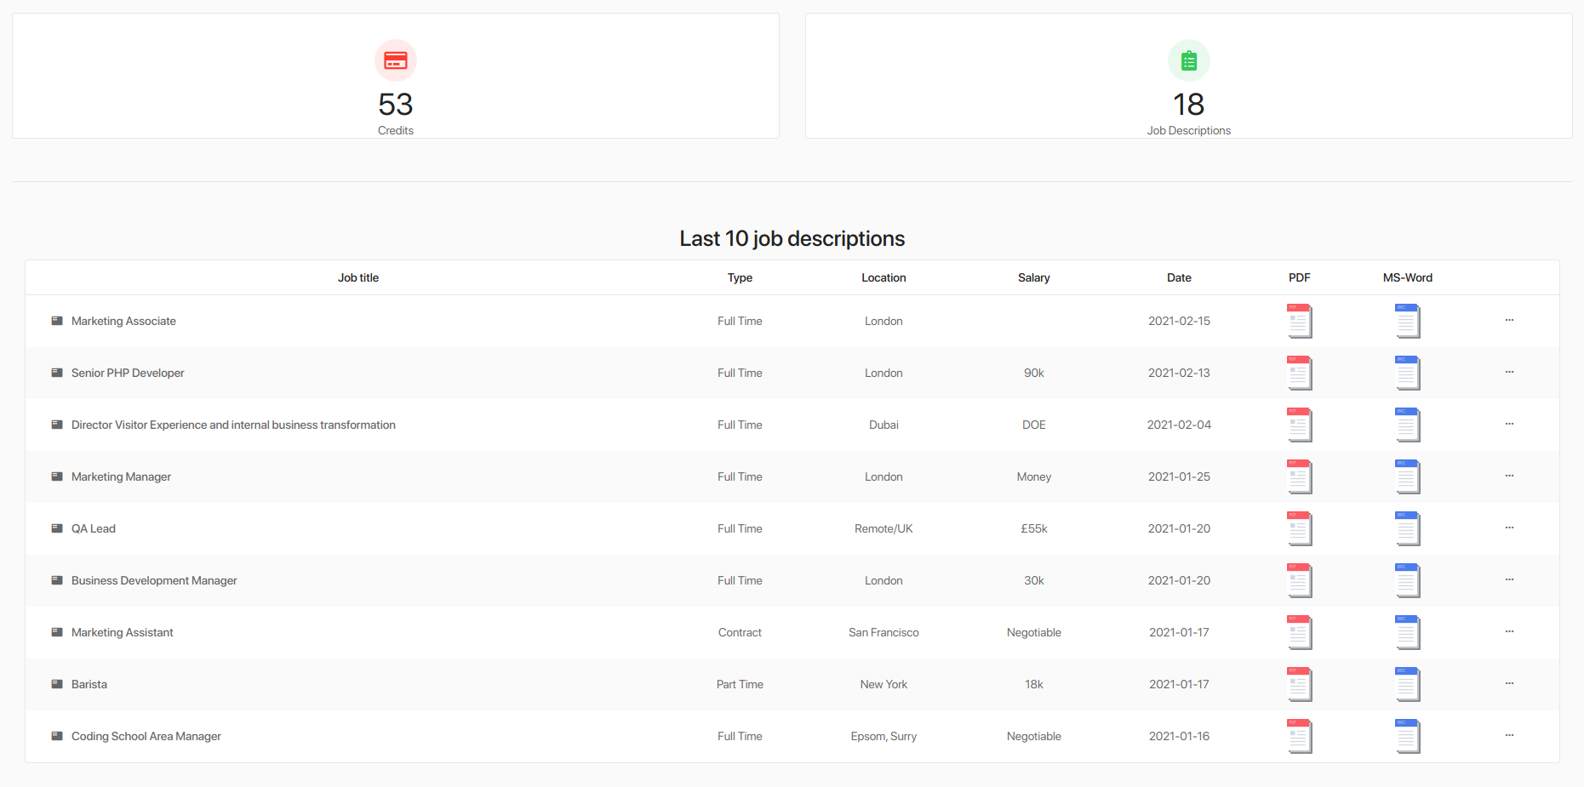Screen dimensions: 1584x787
Task: Open actions menu for Barista row
Action: (x=1509, y=684)
